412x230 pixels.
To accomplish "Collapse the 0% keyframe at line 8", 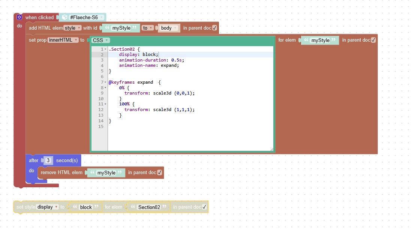I will pyautogui.click(x=105, y=88).
